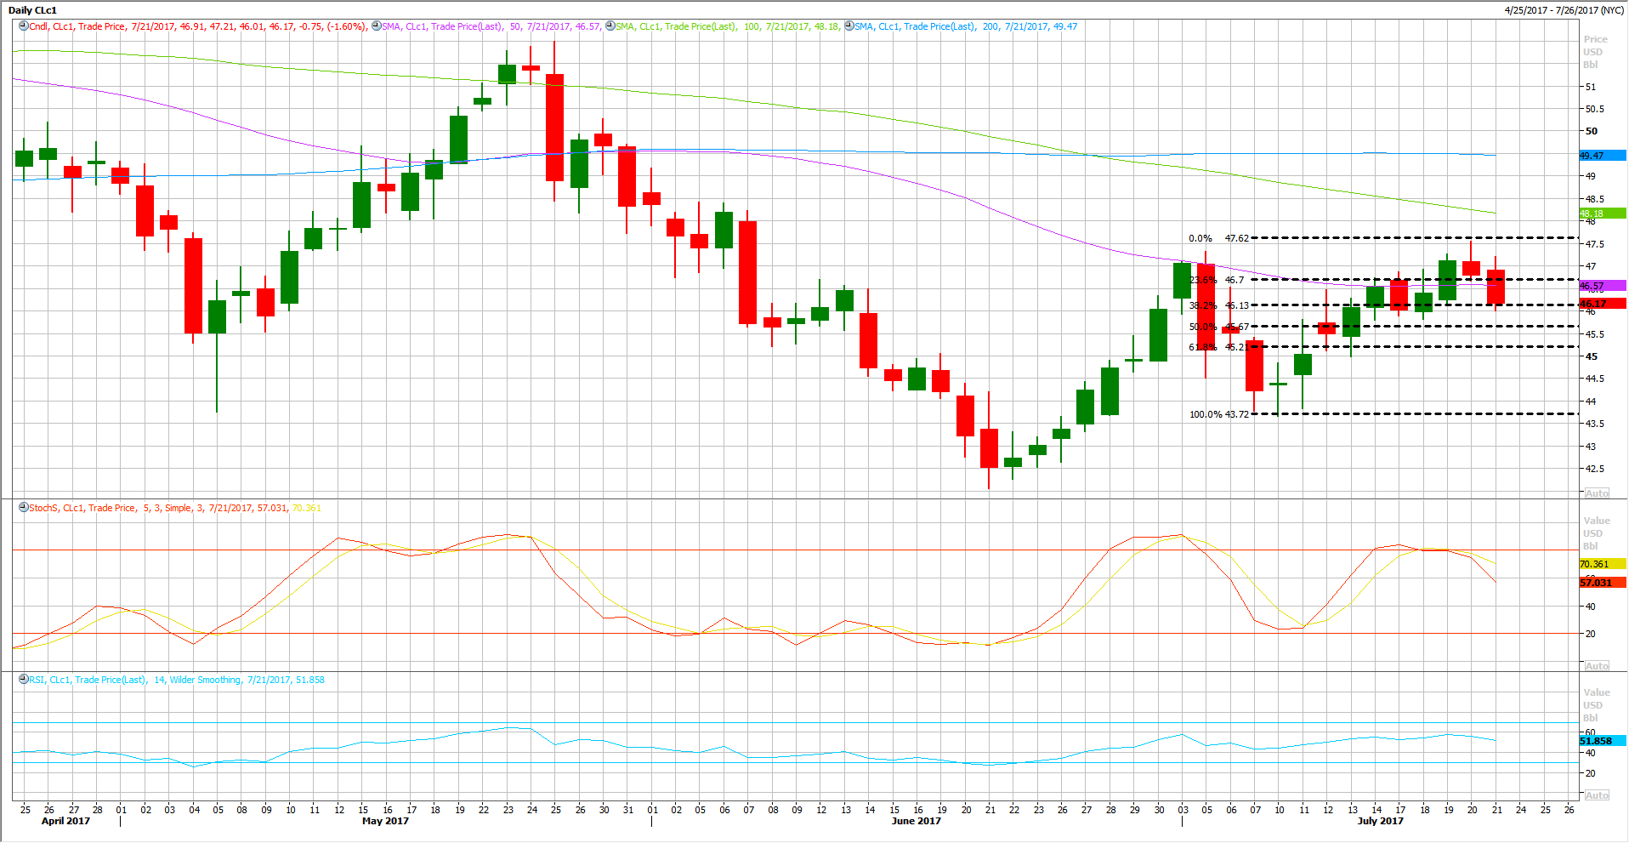The image size is (1629, 843).
Task: Click the blue 49.47 SMA price tag
Action: [x=1601, y=156]
